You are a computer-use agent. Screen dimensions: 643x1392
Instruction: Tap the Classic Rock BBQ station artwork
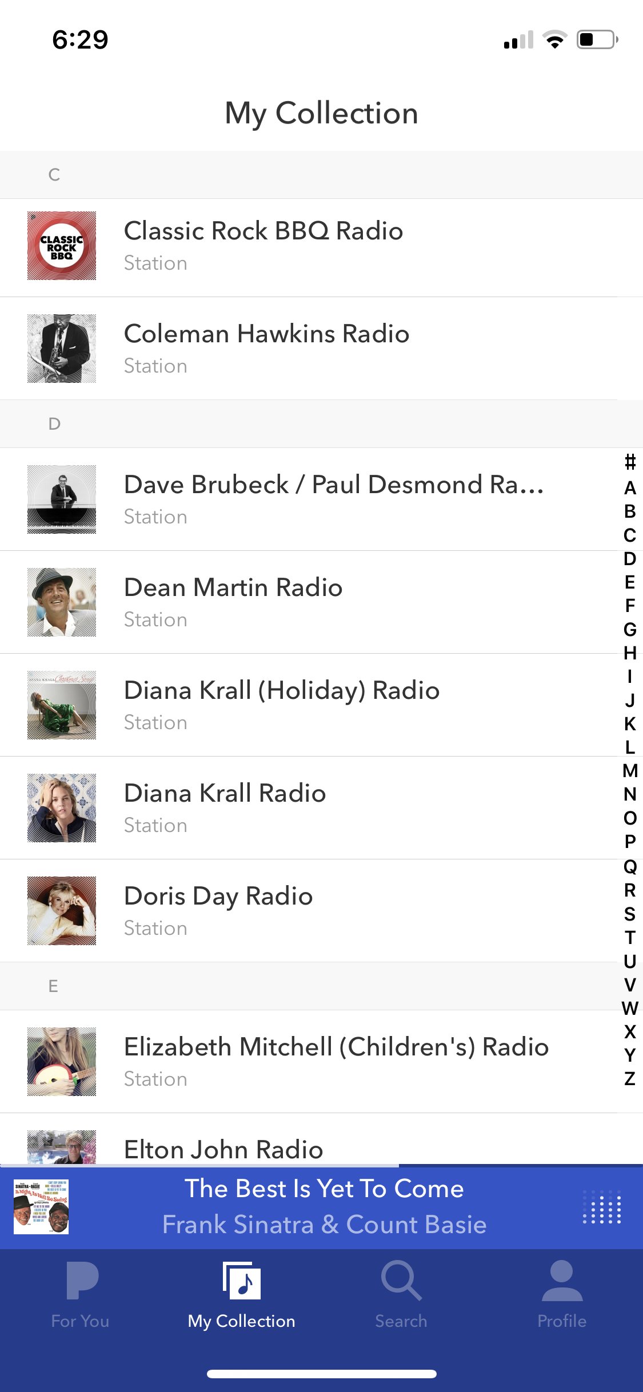click(x=62, y=246)
